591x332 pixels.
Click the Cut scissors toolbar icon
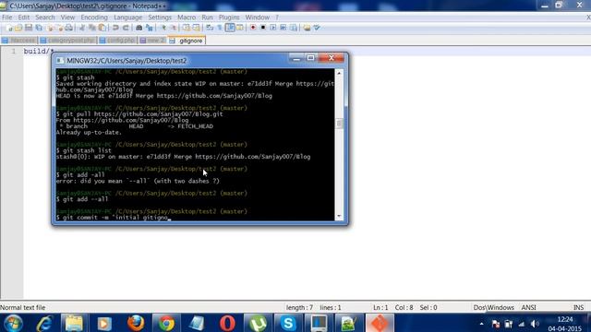pos(82,28)
